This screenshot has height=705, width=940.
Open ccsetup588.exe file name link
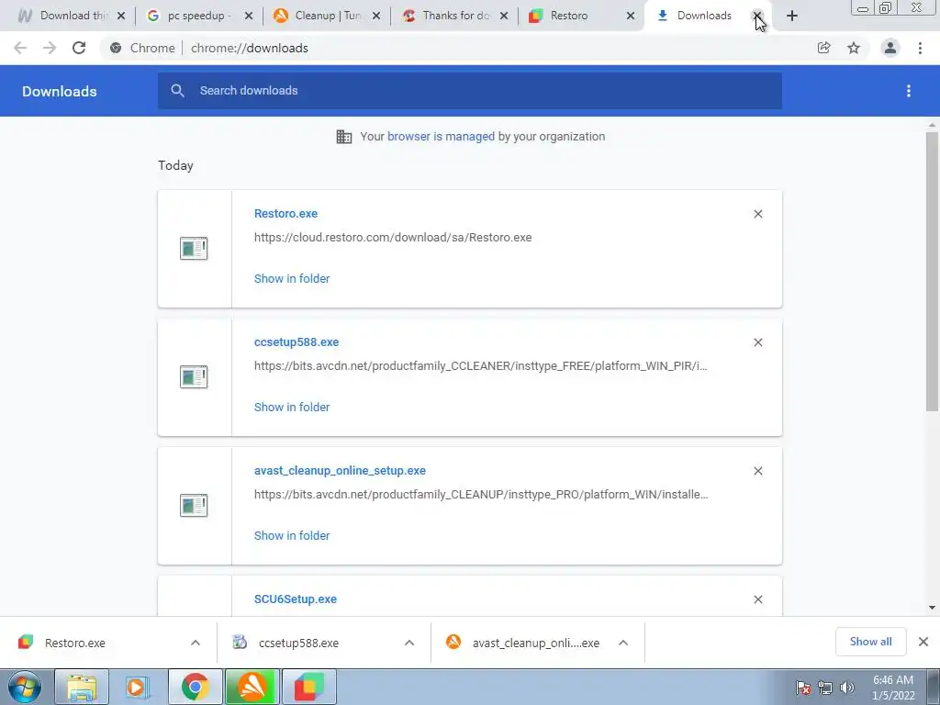[297, 342]
